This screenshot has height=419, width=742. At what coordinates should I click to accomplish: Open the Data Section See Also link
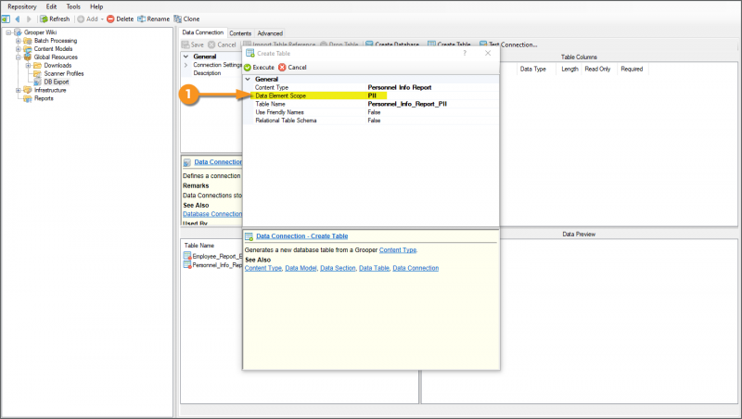coord(338,268)
